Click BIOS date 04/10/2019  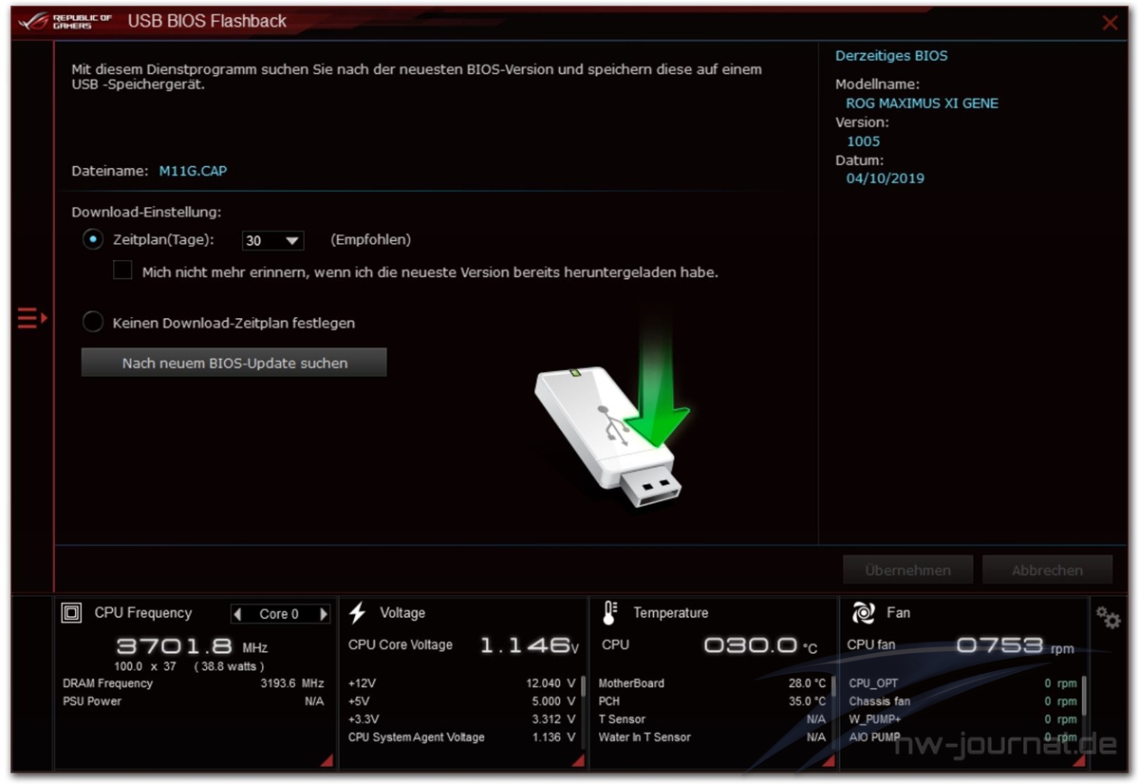point(886,177)
